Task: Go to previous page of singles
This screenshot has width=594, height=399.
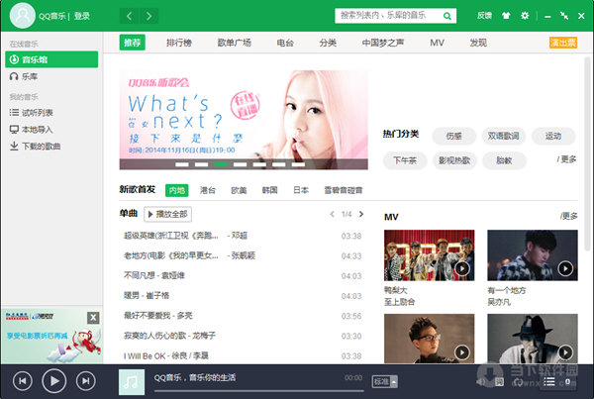Action: (332, 214)
